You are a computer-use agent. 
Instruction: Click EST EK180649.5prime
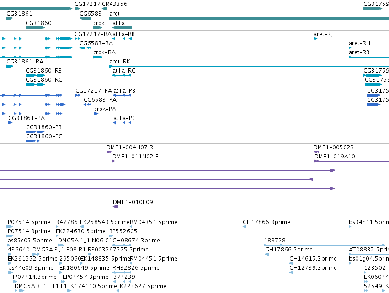click(85, 268)
